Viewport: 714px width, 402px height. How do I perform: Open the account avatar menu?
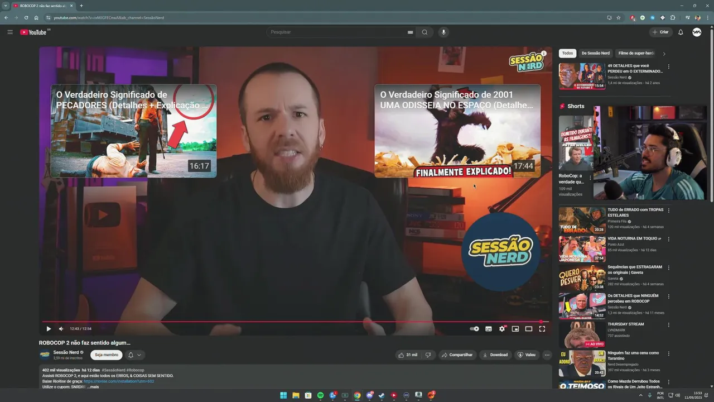pos(697,32)
